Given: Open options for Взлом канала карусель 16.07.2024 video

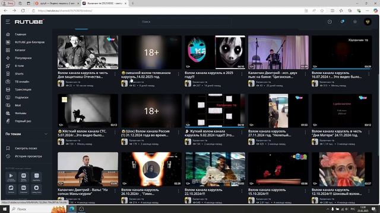Looking at the screenshot, I should [x=369, y=74].
